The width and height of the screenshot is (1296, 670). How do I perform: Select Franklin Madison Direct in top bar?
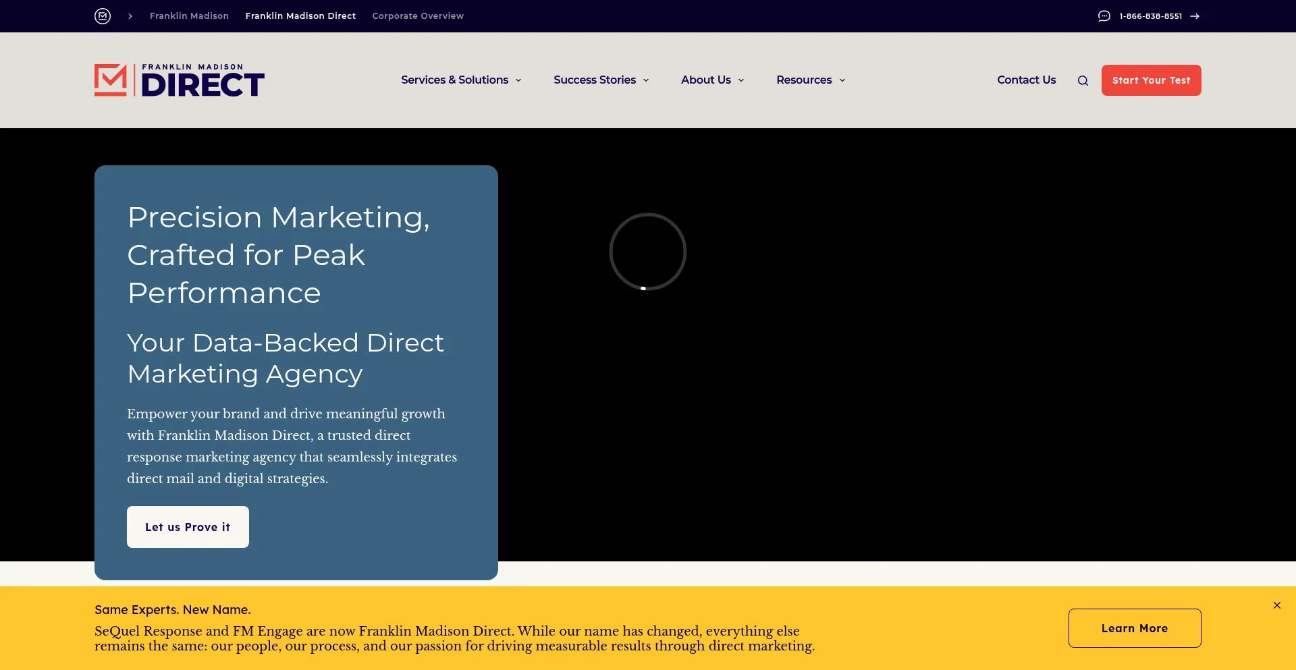tap(300, 16)
